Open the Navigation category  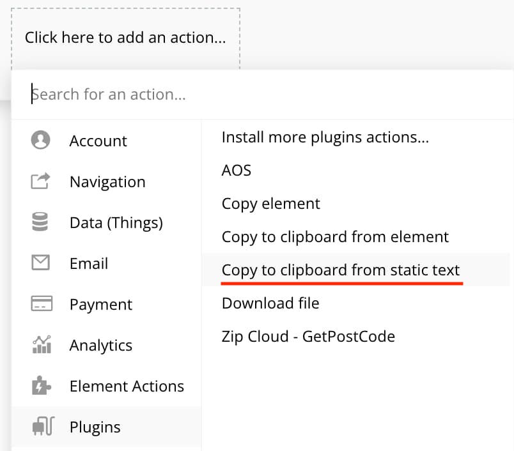click(x=107, y=182)
